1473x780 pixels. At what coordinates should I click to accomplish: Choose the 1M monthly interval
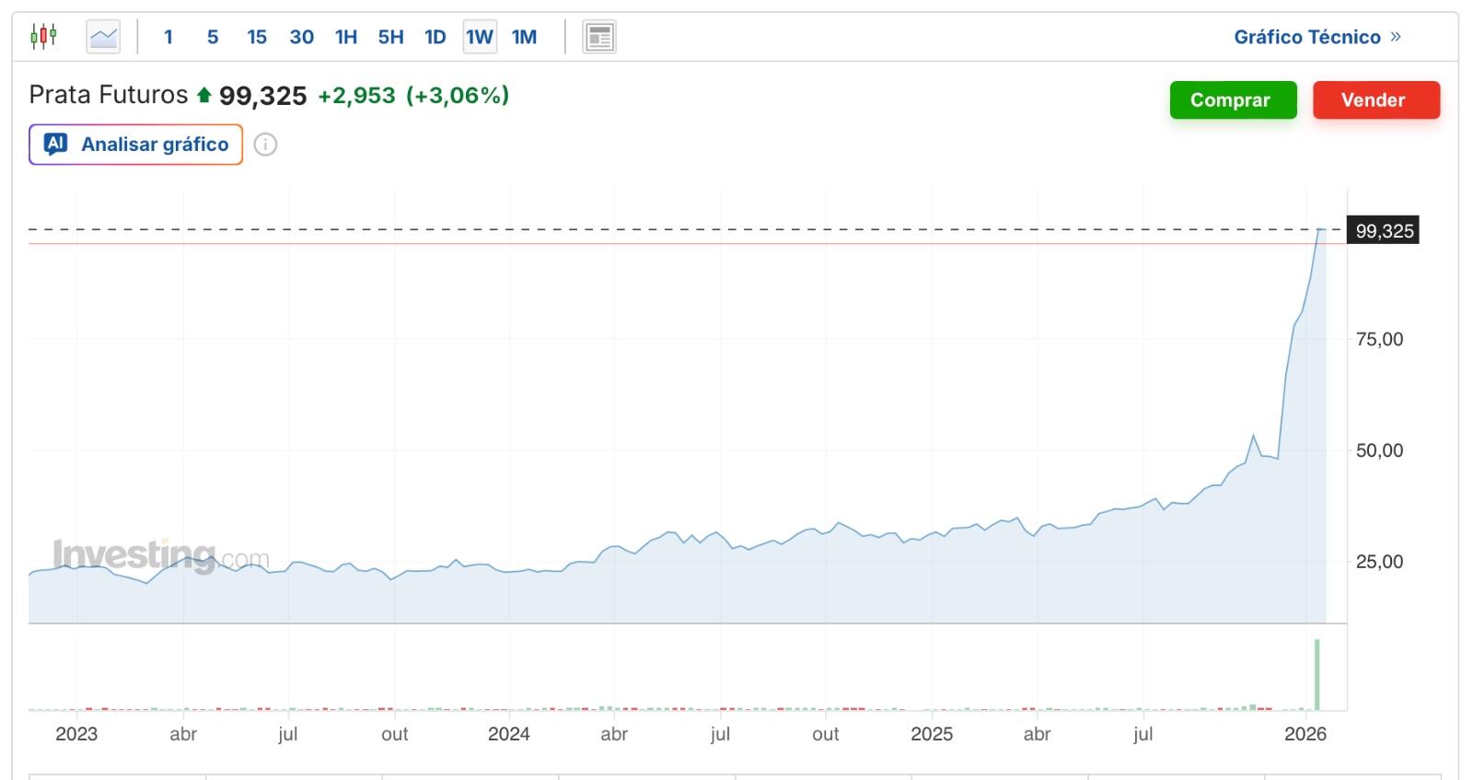point(524,37)
